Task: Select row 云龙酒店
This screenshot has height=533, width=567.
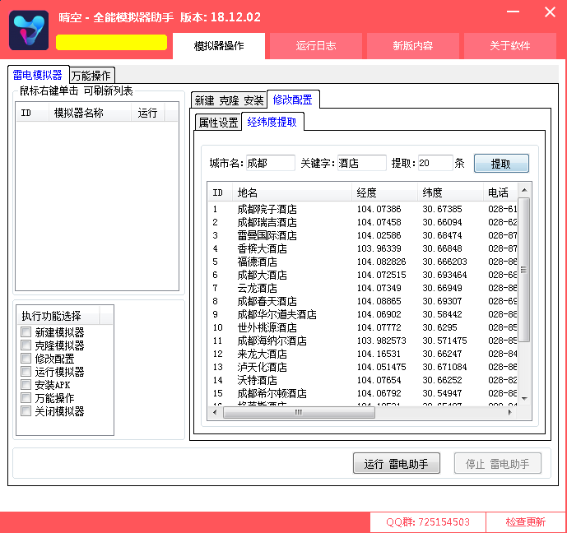Action: tap(363, 288)
